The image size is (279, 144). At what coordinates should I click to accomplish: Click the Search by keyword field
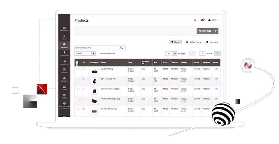(x=97, y=48)
